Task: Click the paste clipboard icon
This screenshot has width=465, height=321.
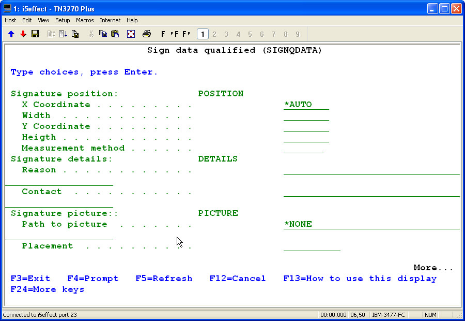Action: 115,34
